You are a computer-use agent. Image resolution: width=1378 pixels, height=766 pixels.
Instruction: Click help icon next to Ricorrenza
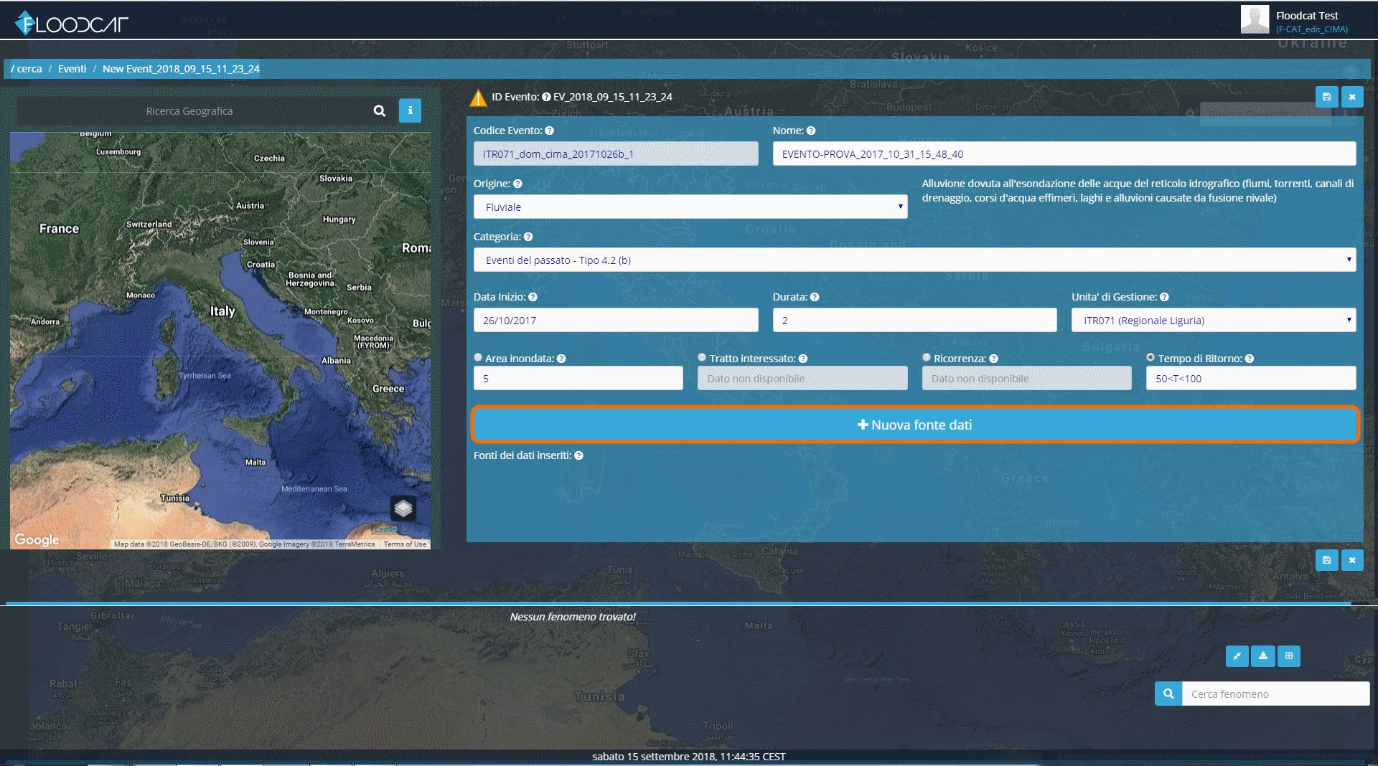[x=993, y=359]
